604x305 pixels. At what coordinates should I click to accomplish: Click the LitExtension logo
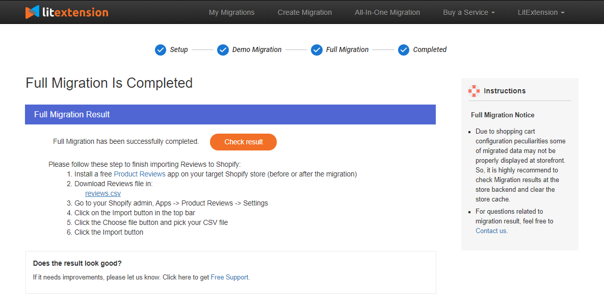(67, 12)
